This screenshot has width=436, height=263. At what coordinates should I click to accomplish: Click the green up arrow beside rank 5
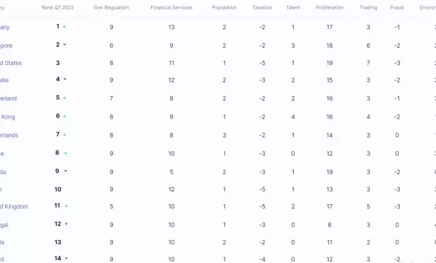pyautogui.click(x=65, y=97)
